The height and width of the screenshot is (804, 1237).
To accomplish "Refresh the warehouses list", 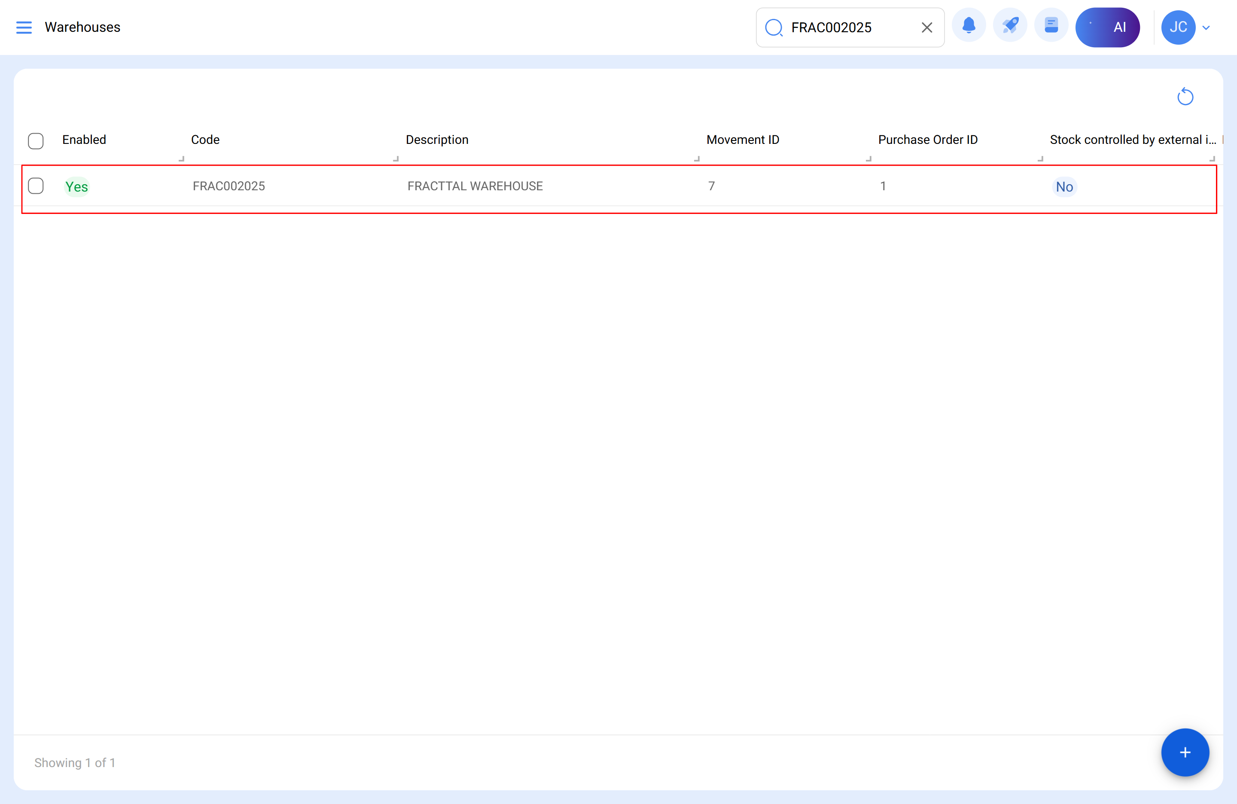I will coord(1185,97).
